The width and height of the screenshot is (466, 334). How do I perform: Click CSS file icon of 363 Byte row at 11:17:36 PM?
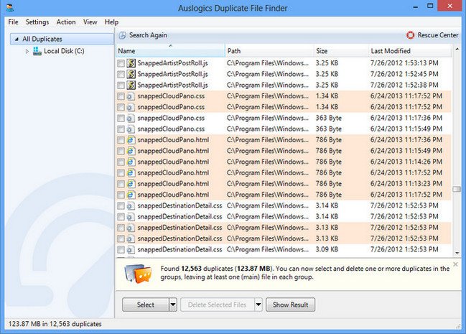(x=131, y=118)
